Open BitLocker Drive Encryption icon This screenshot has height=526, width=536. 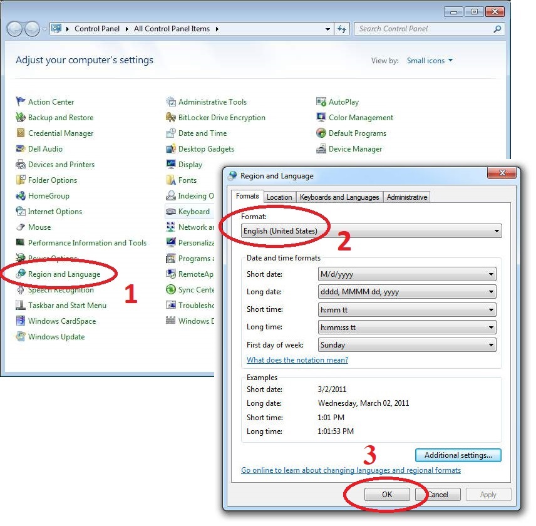(x=170, y=117)
